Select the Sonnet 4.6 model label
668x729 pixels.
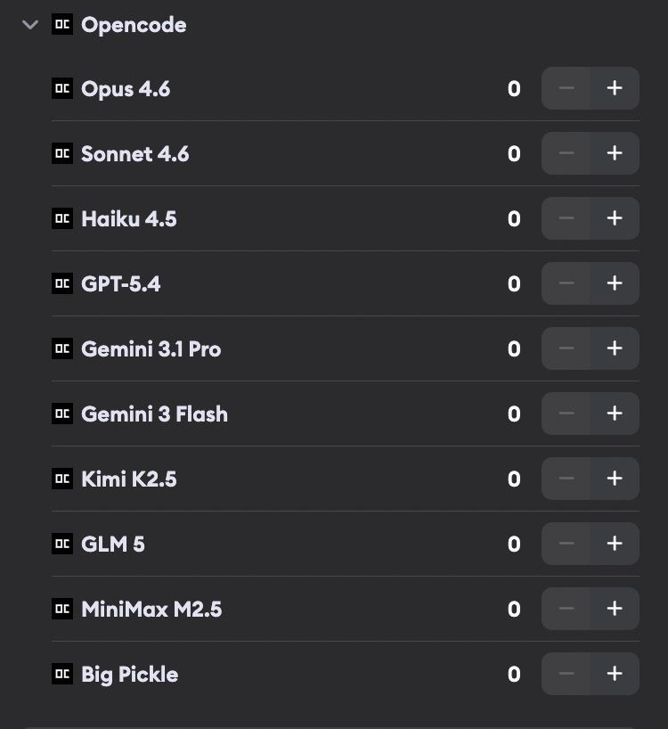(x=134, y=153)
